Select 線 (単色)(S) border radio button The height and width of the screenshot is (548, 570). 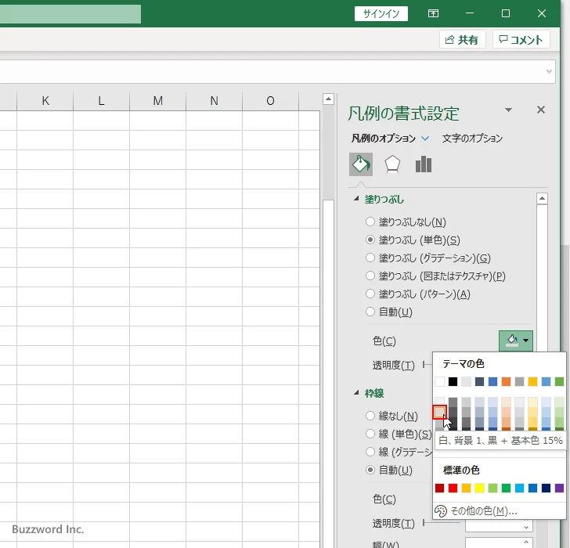coord(370,434)
